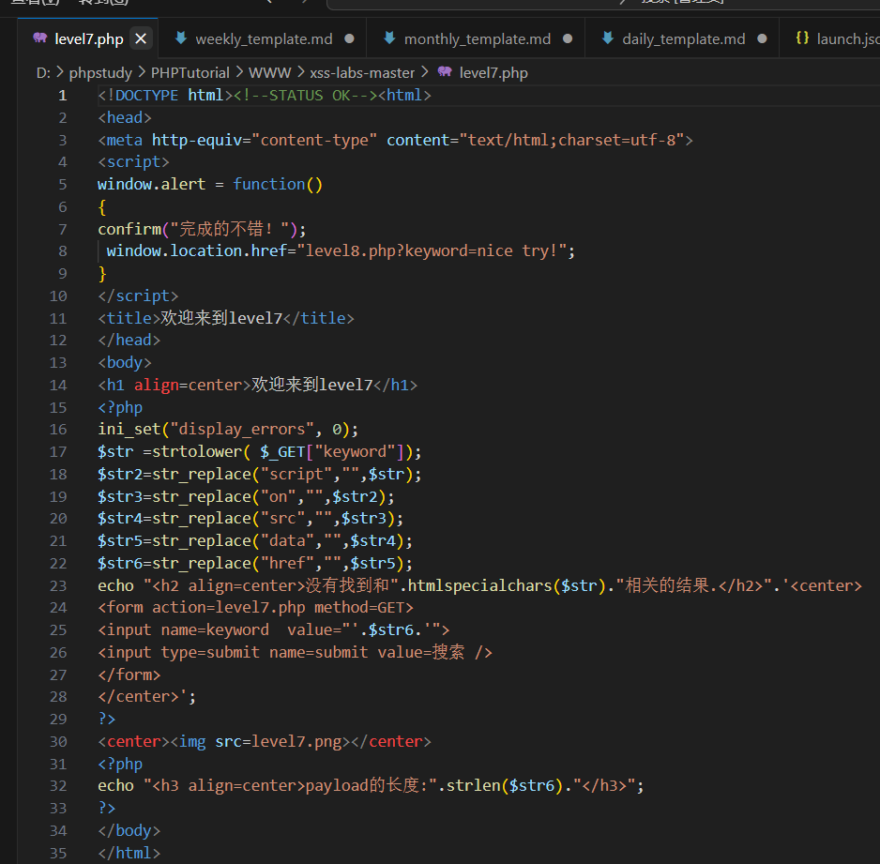Screen dimensions: 880x864
Task: Click line number 17 in the gutter
Action: [58, 451]
